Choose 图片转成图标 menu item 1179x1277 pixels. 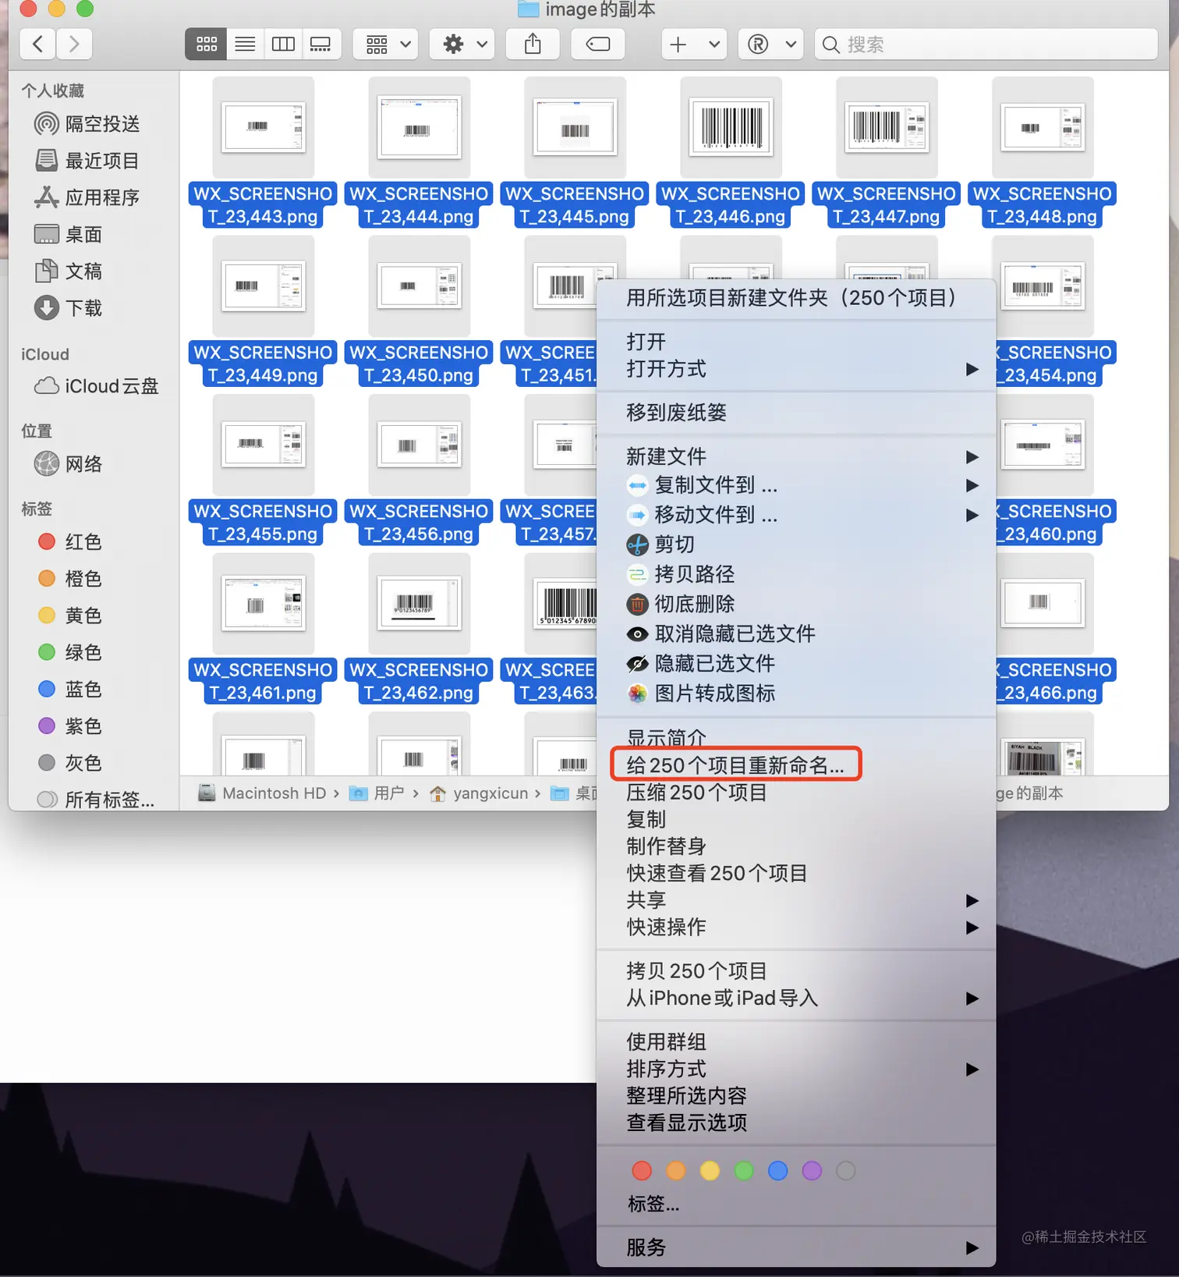click(796, 693)
